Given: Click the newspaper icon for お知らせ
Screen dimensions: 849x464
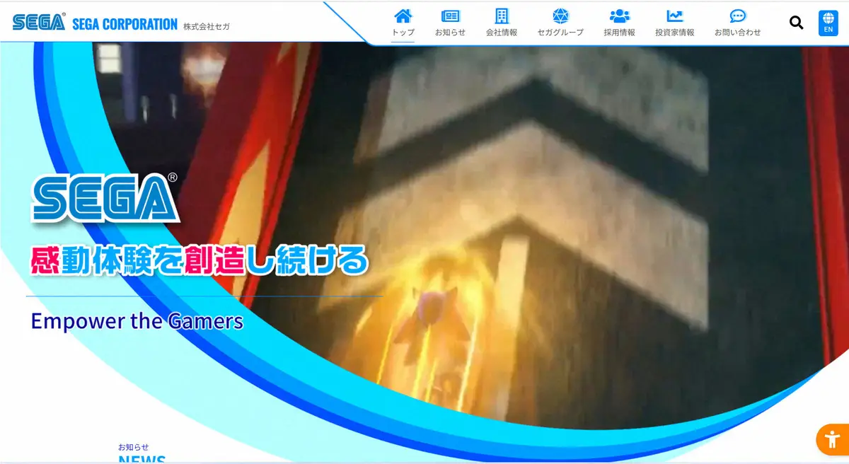Looking at the screenshot, I should (450, 16).
